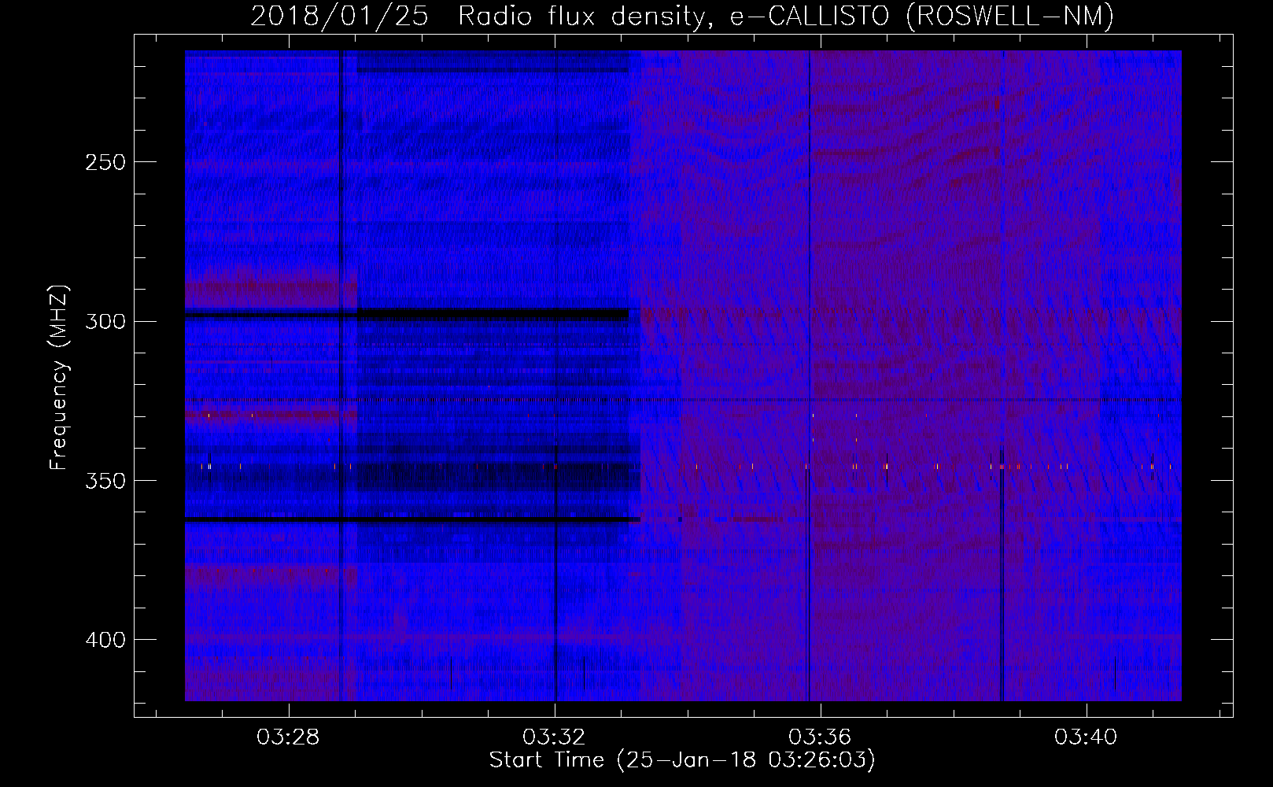Click the "Frequency (MHZ)" y-axis label
The width and height of the screenshot is (1273, 787).
click(59, 378)
